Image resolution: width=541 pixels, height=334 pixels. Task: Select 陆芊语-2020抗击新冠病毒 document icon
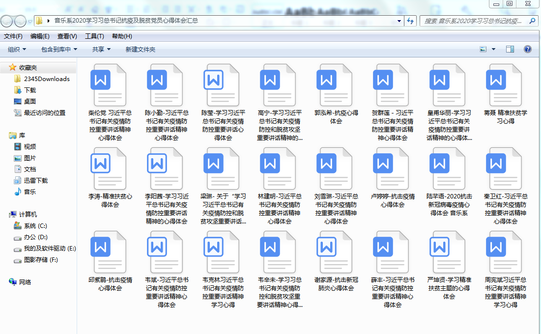point(448,168)
